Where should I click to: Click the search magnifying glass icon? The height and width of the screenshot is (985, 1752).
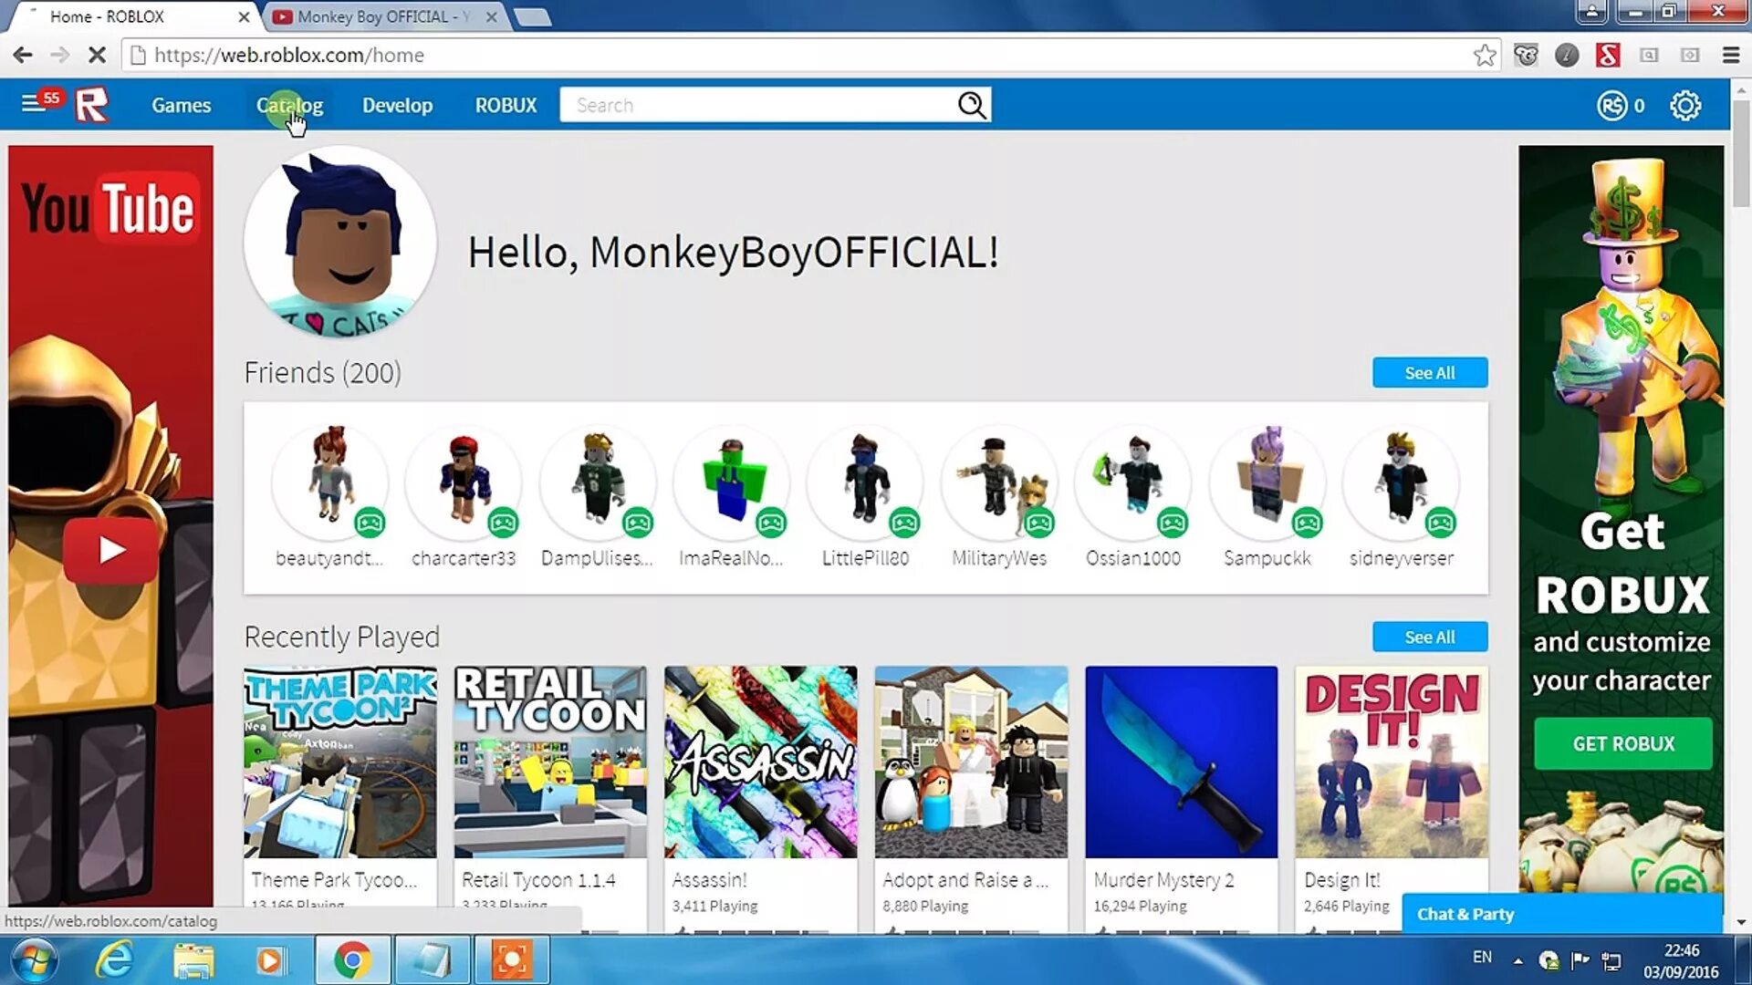click(x=971, y=105)
